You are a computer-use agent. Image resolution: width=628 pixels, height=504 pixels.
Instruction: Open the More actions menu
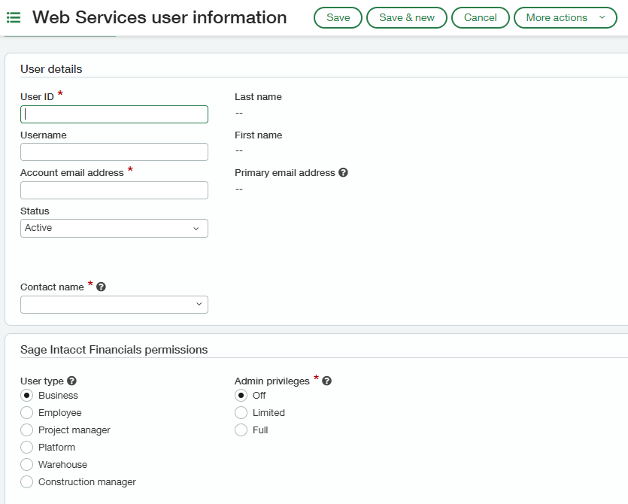(565, 17)
